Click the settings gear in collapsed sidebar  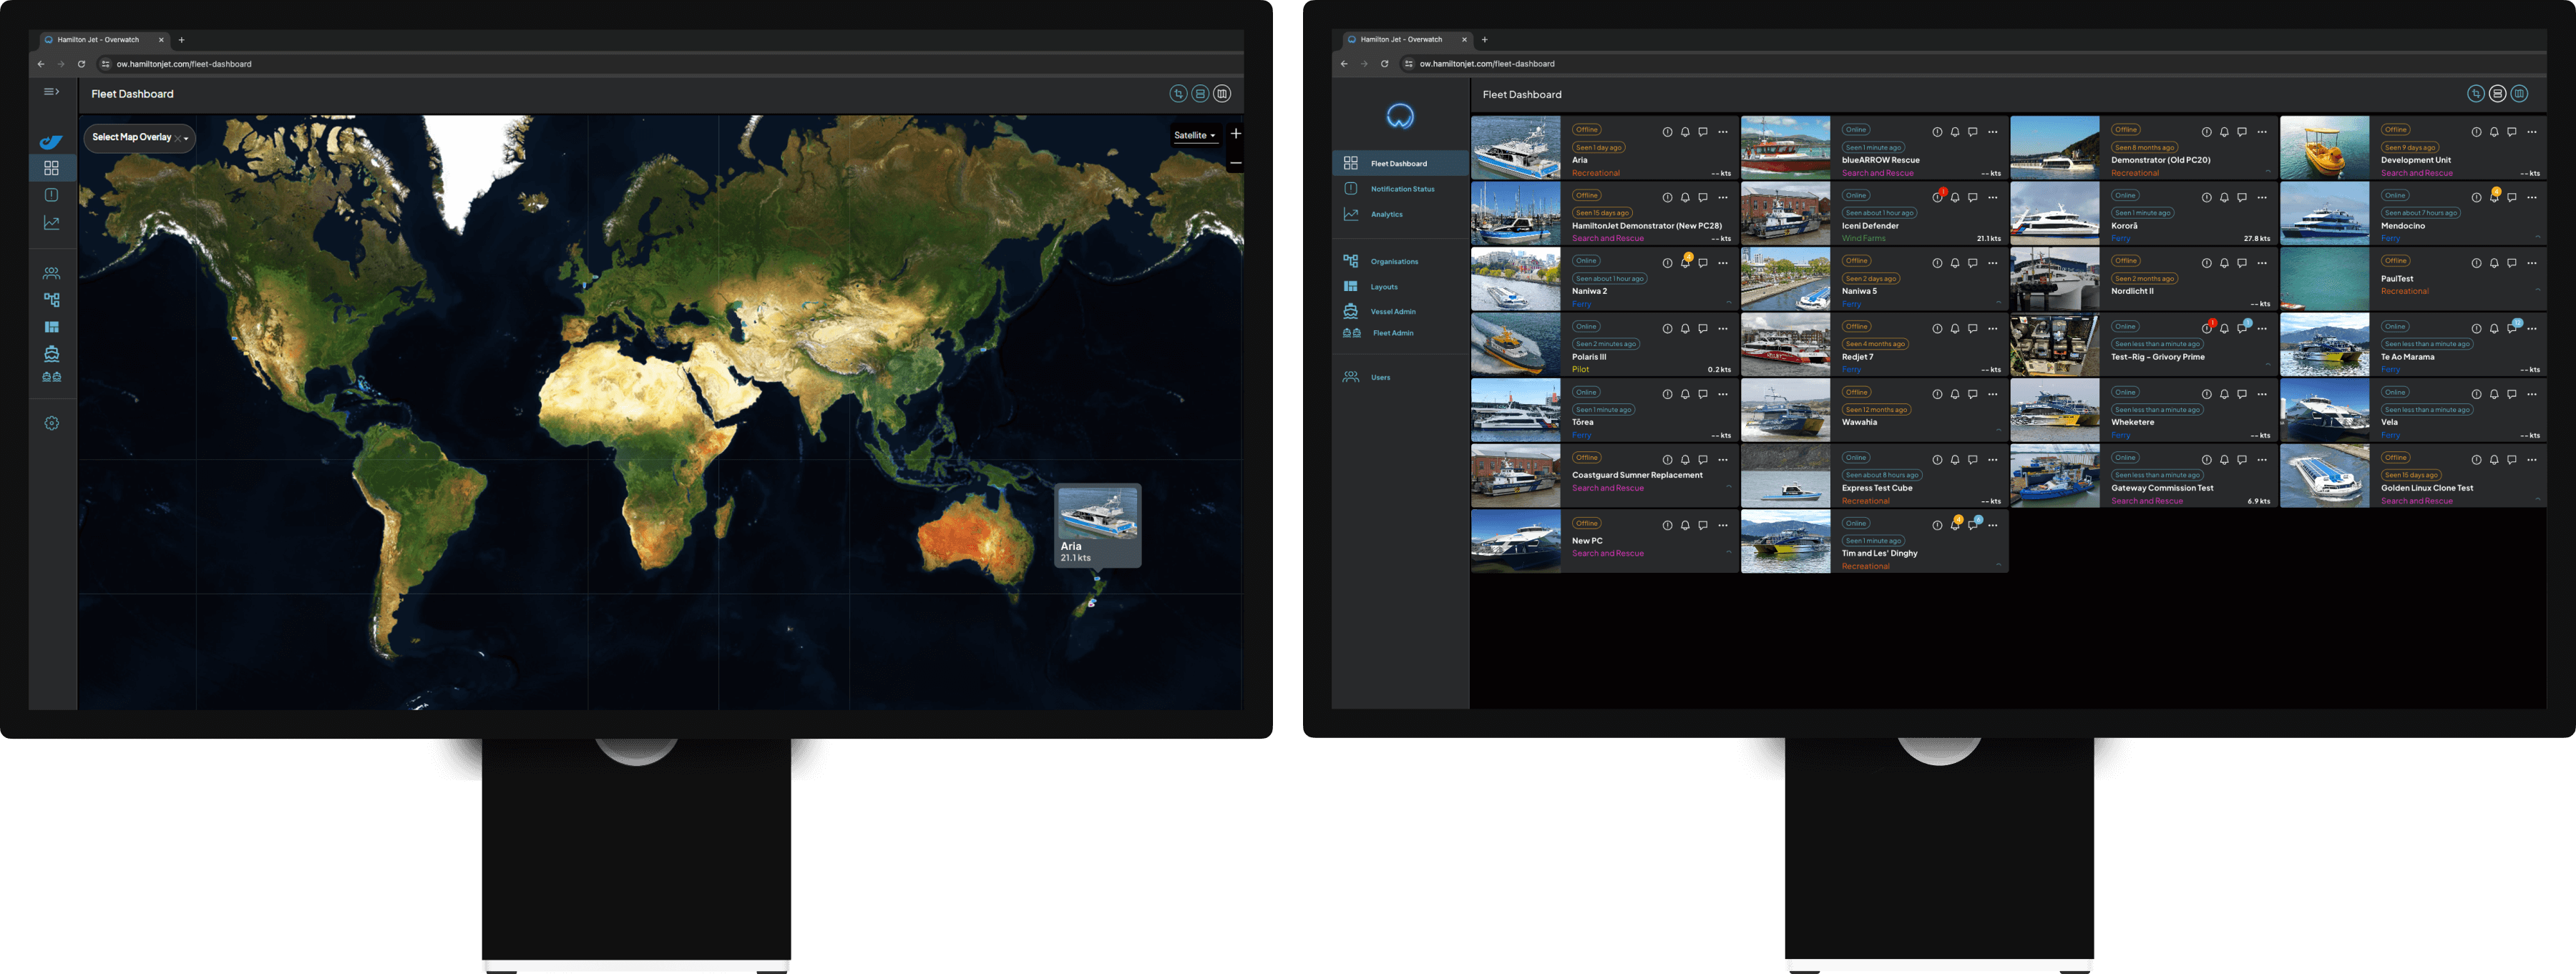(x=52, y=423)
